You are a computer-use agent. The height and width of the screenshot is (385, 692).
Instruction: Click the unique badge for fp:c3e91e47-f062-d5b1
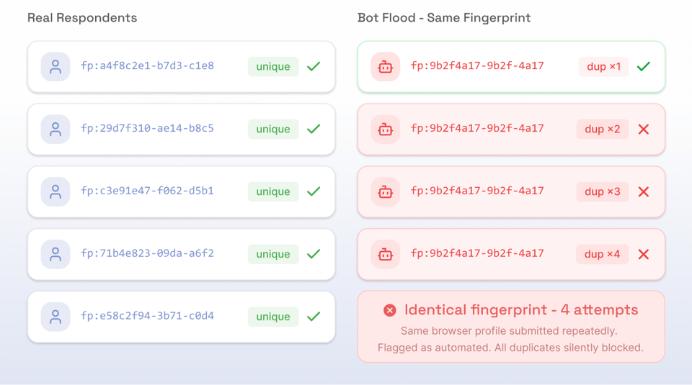(273, 191)
